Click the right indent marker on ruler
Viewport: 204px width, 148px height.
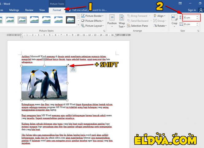[115, 36]
